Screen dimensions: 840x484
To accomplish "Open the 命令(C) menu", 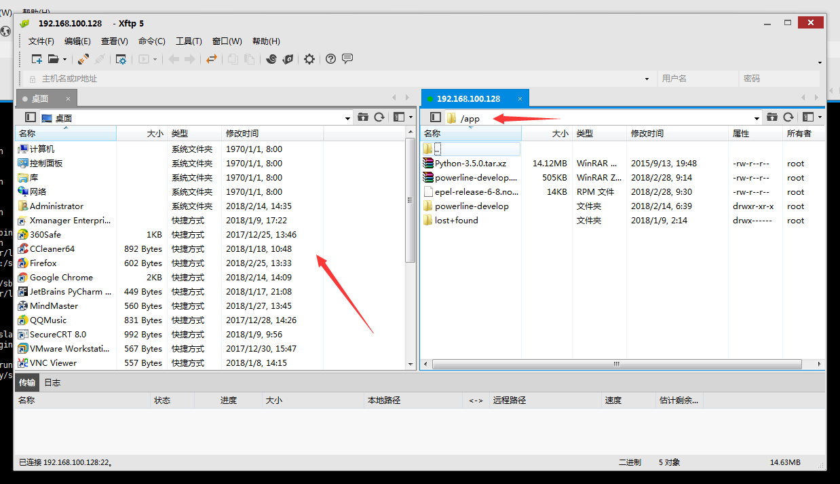I will click(x=151, y=41).
